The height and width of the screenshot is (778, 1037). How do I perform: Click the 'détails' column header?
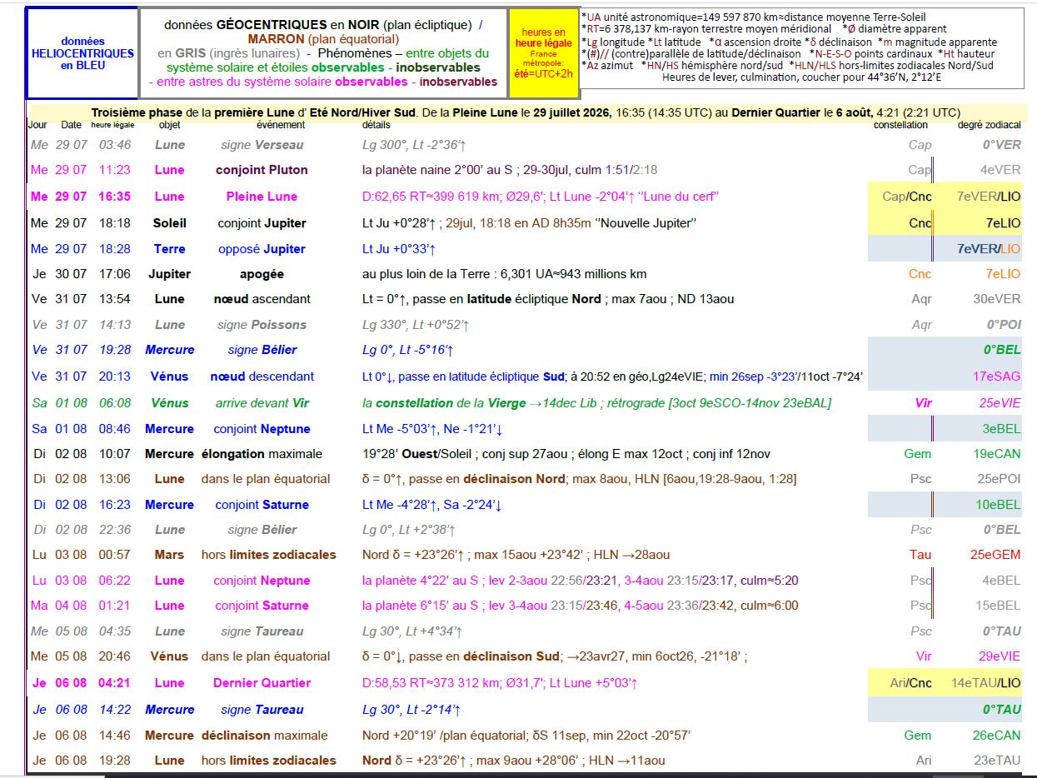pos(376,125)
